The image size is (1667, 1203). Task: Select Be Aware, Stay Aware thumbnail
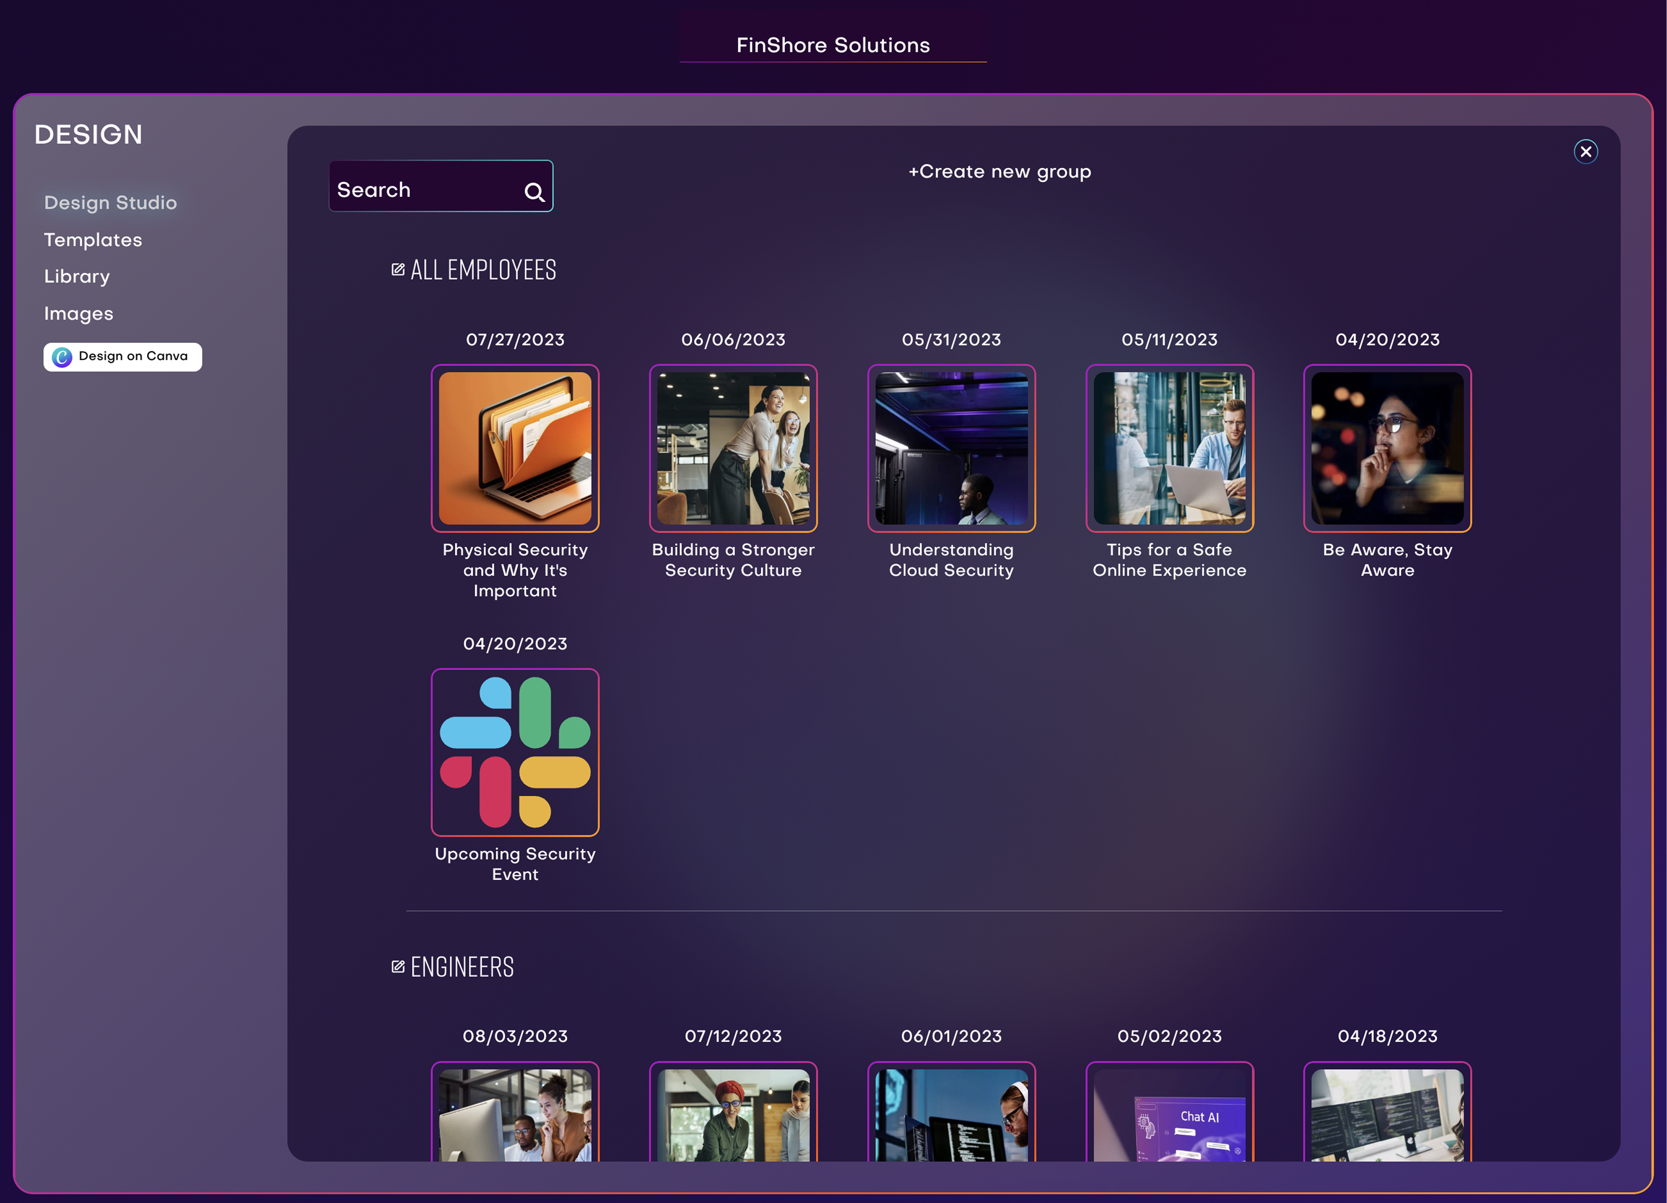(x=1387, y=448)
